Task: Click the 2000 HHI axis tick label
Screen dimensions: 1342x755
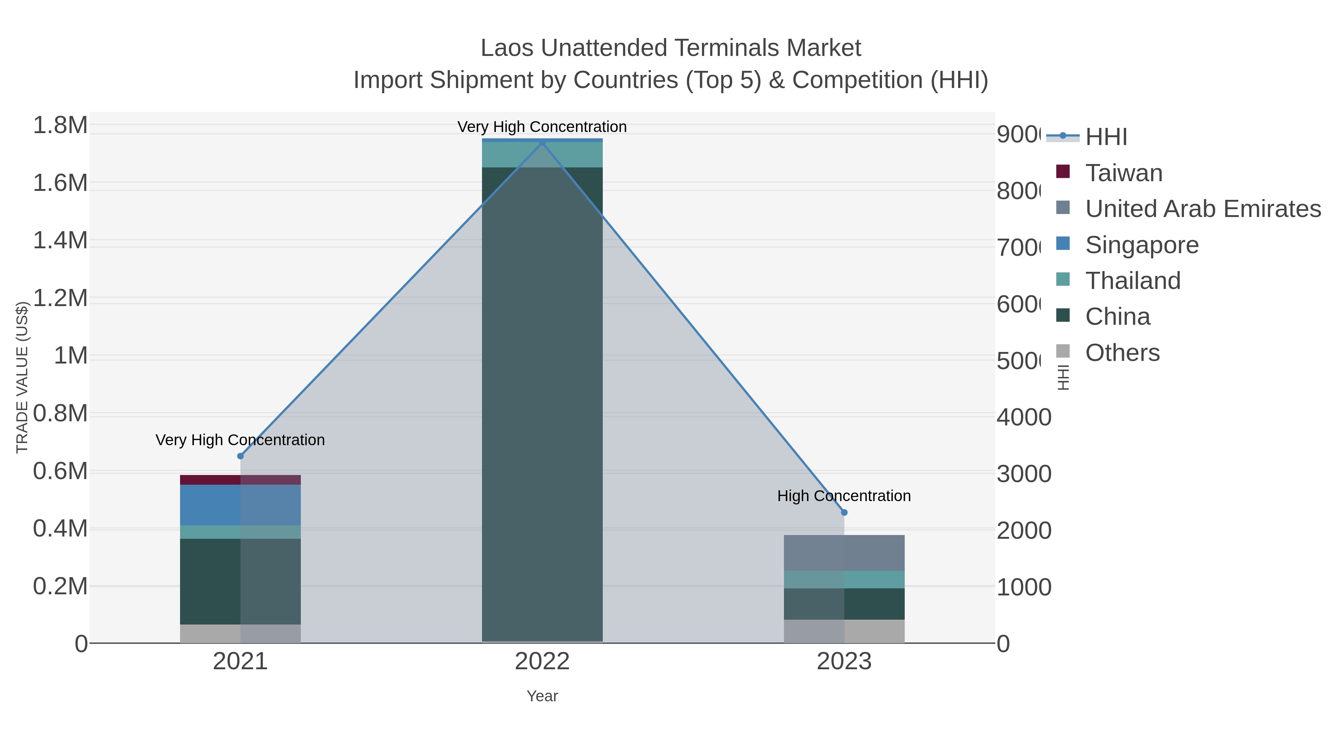Action: point(1024,531)
